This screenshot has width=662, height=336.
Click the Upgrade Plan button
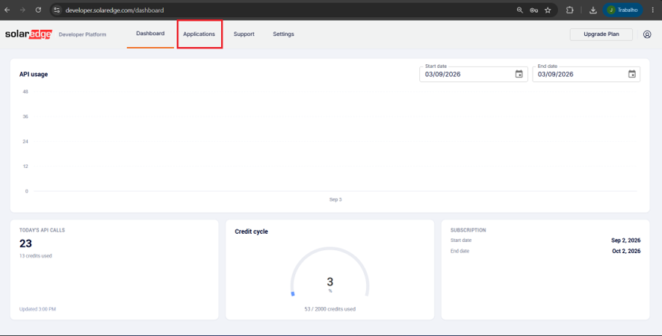[601, 34]
